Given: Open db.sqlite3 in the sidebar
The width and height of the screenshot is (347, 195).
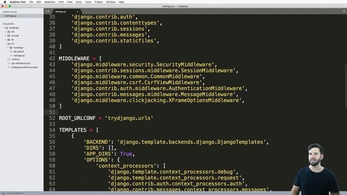Looking at the screenshot, I should coord(18,51).
